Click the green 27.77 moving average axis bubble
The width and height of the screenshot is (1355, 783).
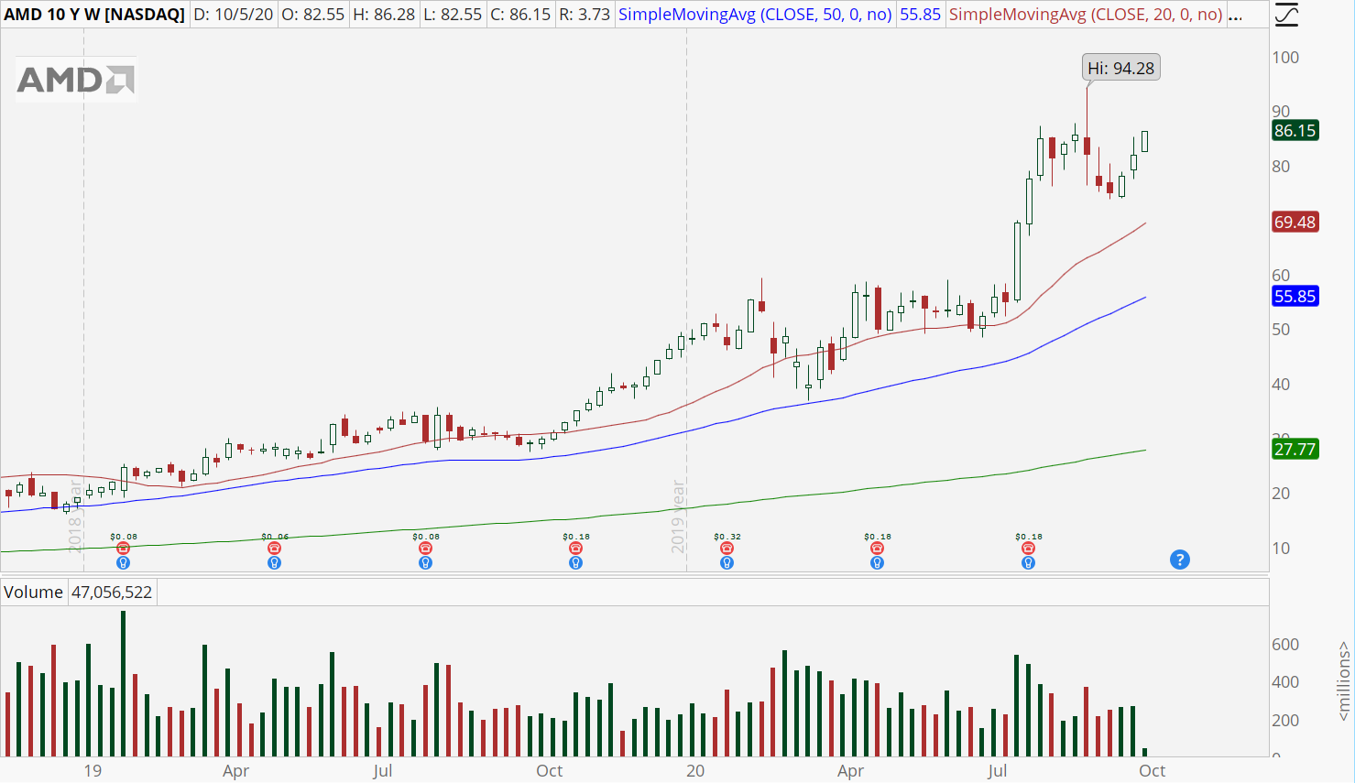click(x=1295, y=449)
